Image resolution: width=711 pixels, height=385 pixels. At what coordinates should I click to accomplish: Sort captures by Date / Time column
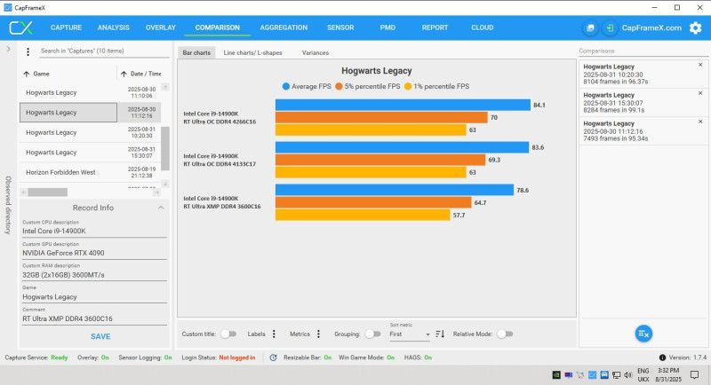tap(141, 74)
